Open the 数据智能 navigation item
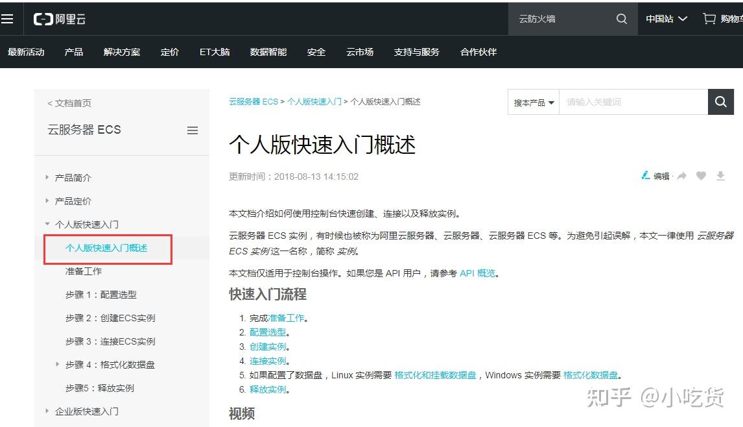Image resolution: width=743 pixels, height=427 pixels. [x=268, y=52]
